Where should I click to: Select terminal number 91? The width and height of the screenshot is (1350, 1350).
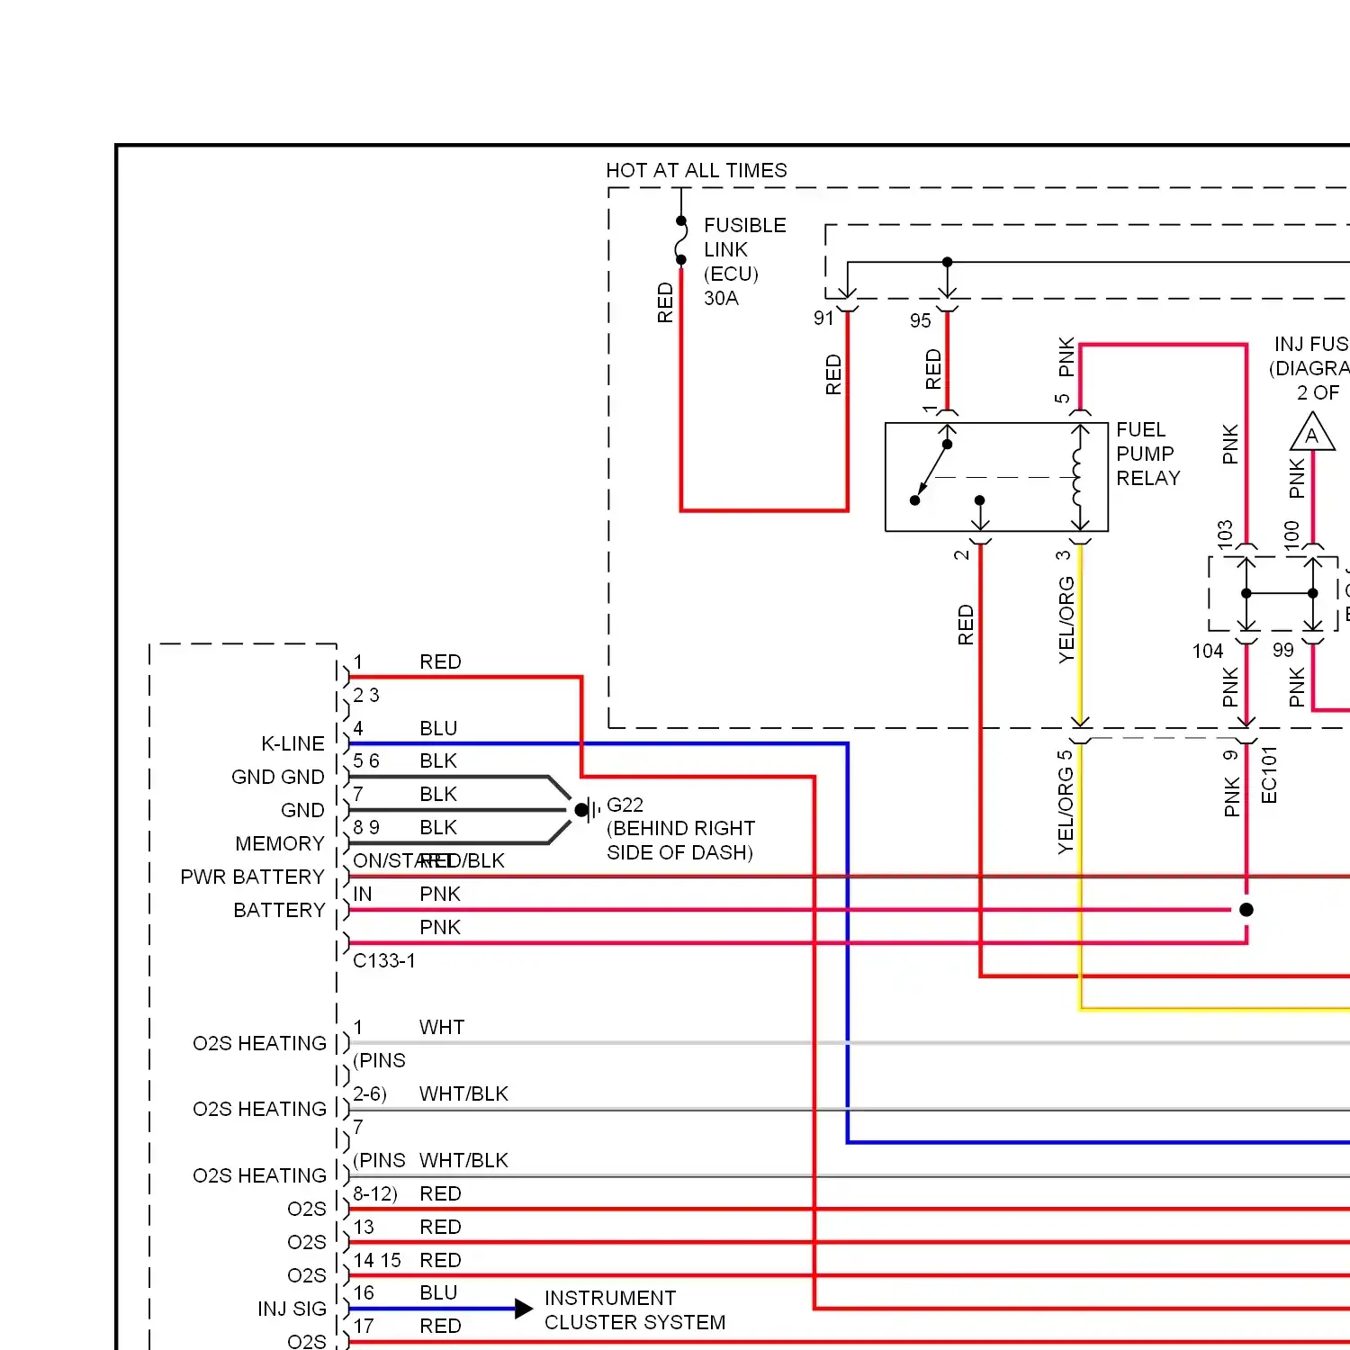tap(823, 318)
